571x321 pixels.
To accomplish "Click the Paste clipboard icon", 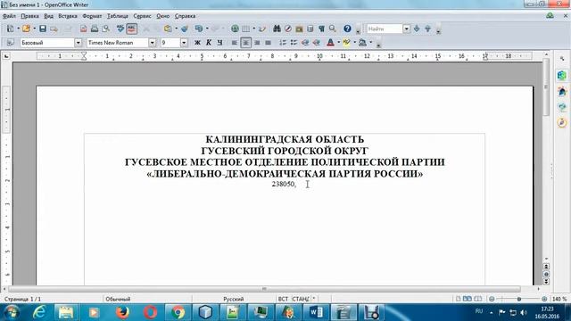I will pos(168,29).
